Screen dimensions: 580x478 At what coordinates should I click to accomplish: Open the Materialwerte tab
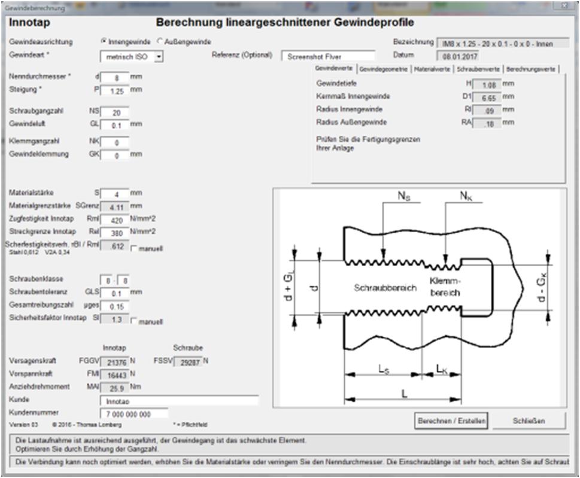click(x=432, y=69)
